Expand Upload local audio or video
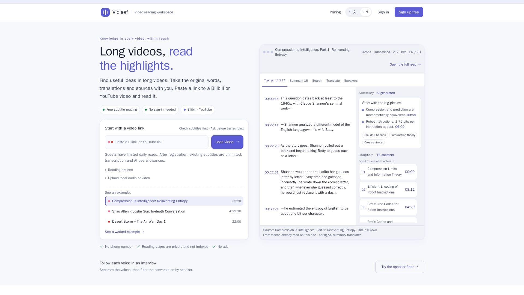Screen dimensions: 524x295 (x=127, y=178)
